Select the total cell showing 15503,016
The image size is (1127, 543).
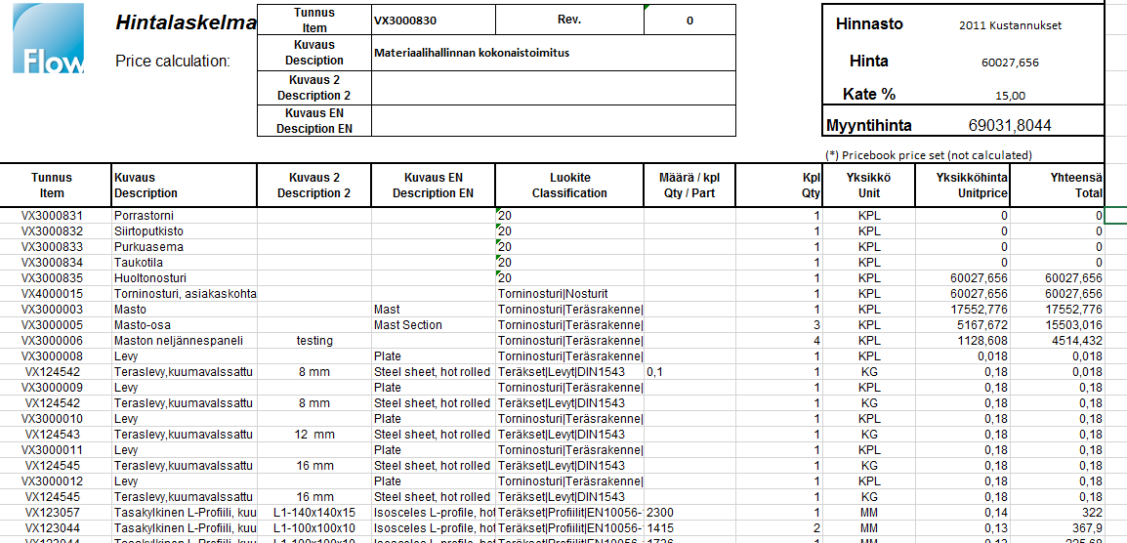[x=1058, y=325]
